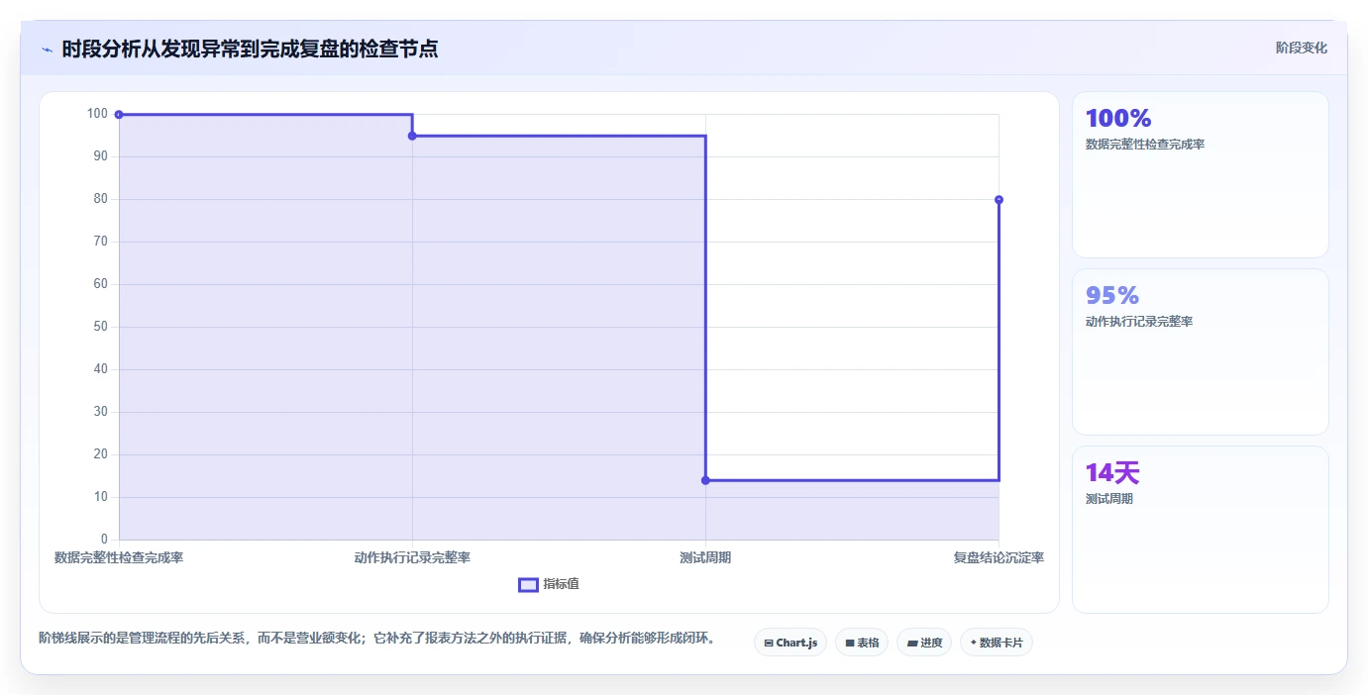1368x695 pixels.
Task: Select the chart data point at value 95
Action: coord(412,136)
